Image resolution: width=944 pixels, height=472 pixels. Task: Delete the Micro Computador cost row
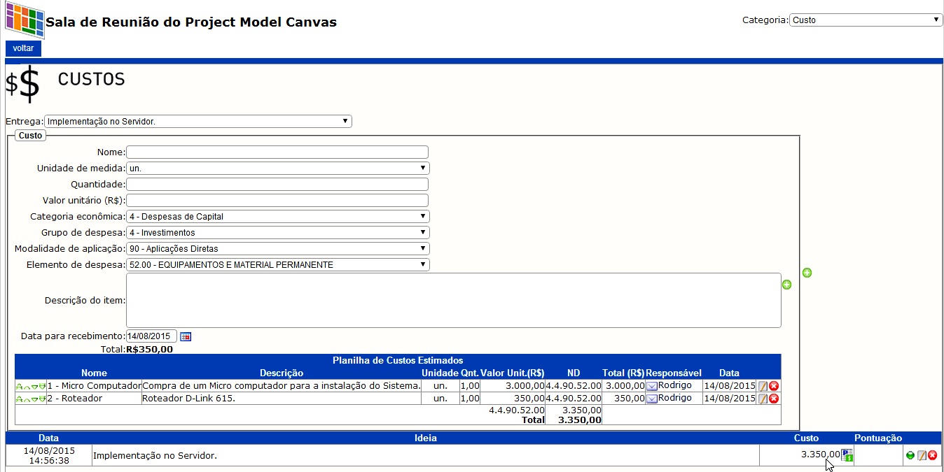(774, 386)
